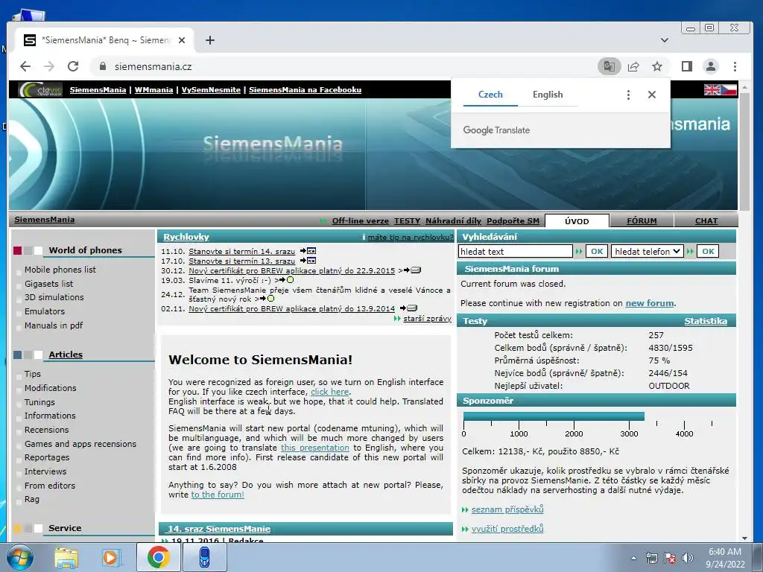Click the volume icon in system tray

(x=687, y=558)
